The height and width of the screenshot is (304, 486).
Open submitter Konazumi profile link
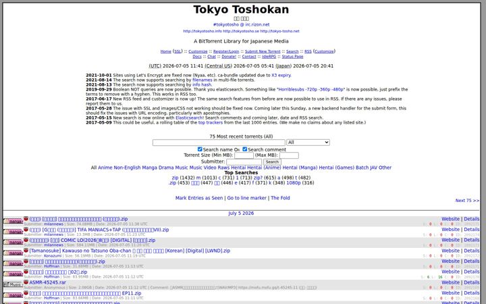(x=53, y=256)
